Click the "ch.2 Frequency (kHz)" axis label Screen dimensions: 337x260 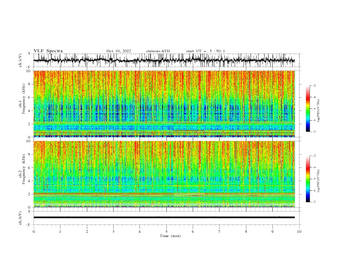tap(22, 169)
